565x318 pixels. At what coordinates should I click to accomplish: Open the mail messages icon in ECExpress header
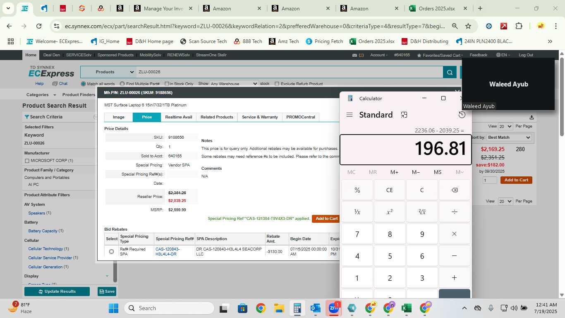tap(354, 55)
